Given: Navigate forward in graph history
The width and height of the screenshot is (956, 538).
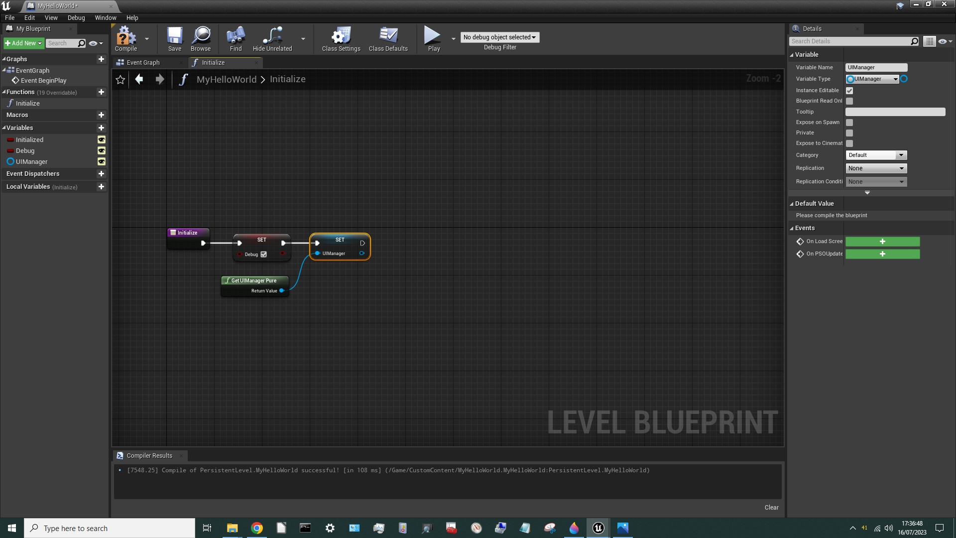Looking at the screenshot, I should [159, 79].
